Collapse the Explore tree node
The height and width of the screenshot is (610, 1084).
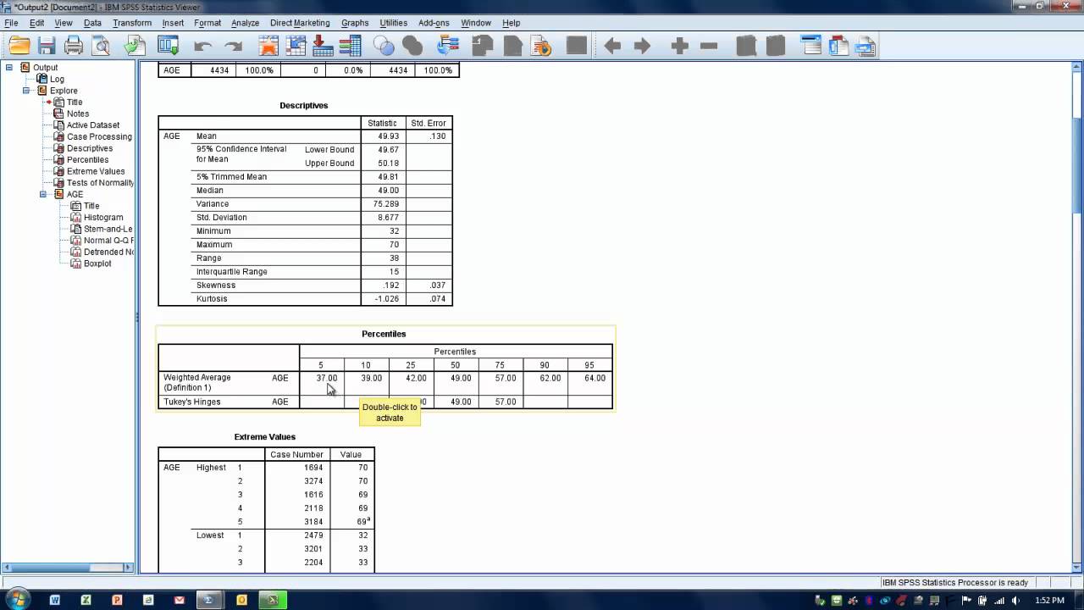(26, 91)
